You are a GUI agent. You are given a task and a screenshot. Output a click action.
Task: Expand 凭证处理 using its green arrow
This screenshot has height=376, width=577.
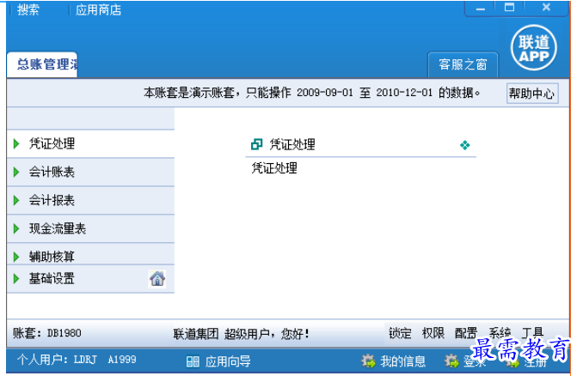pos(16,143)
